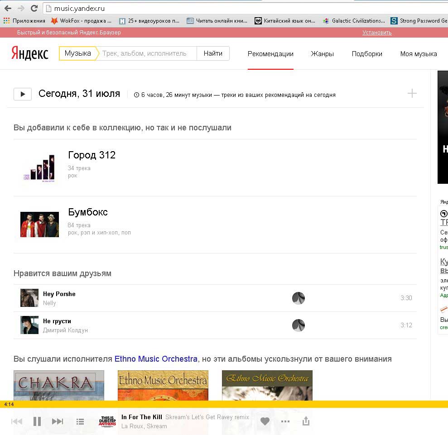Screen dimensions: 448x435
Task: Click the friend avatar on Не грусти row
Action: click(298, 325)
